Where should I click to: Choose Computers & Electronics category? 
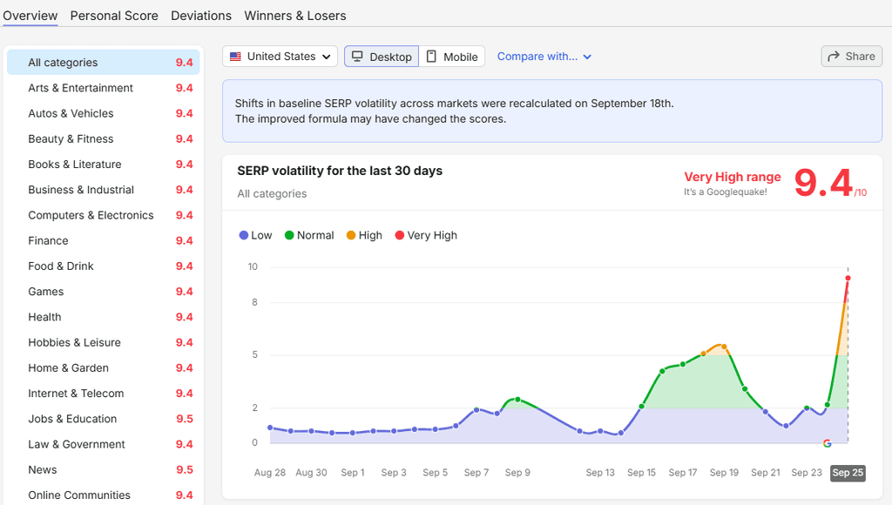[x=104, y=215]
